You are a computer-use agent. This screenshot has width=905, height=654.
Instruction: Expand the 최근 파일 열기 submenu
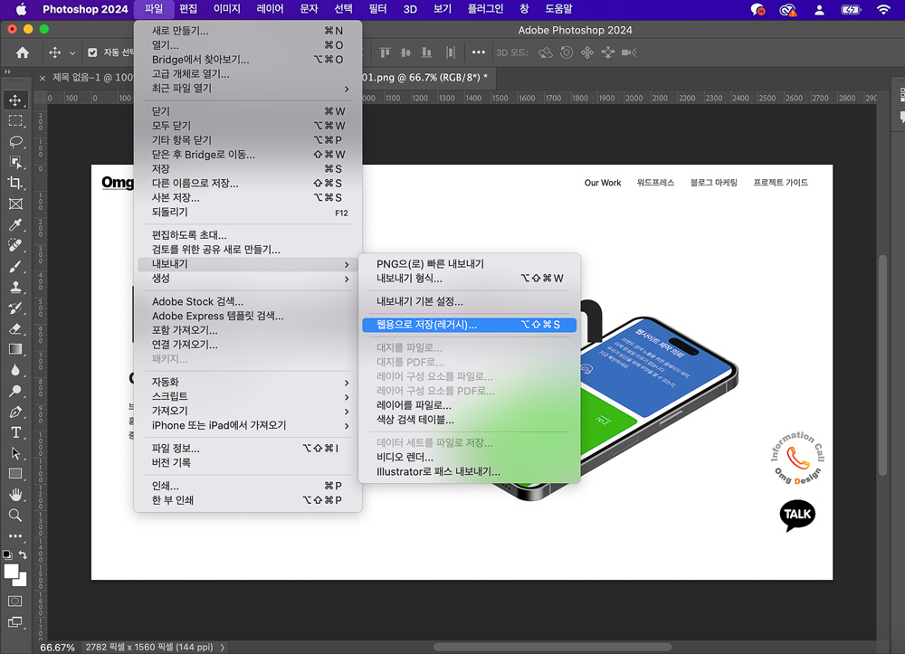click(248, 89)
